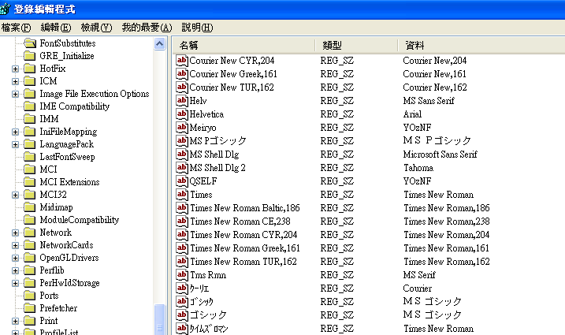565x335 pixels.
Task: Click string icon for Courier New Greek,161
Action: coord(182,74)
